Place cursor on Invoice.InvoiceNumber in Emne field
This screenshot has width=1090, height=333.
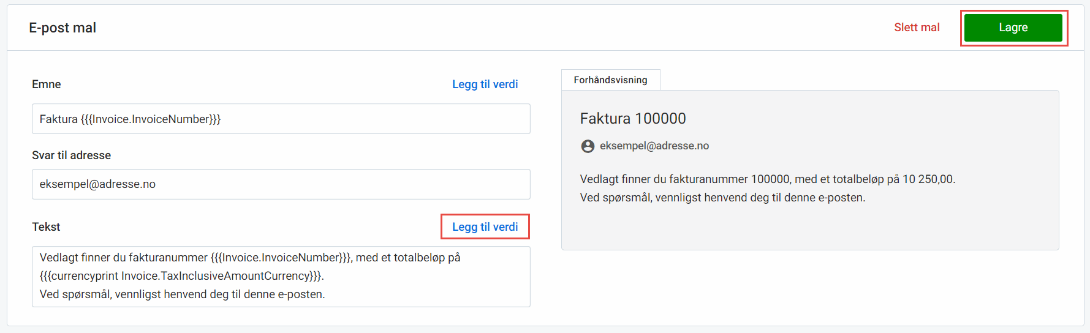[x=151, y=119]
